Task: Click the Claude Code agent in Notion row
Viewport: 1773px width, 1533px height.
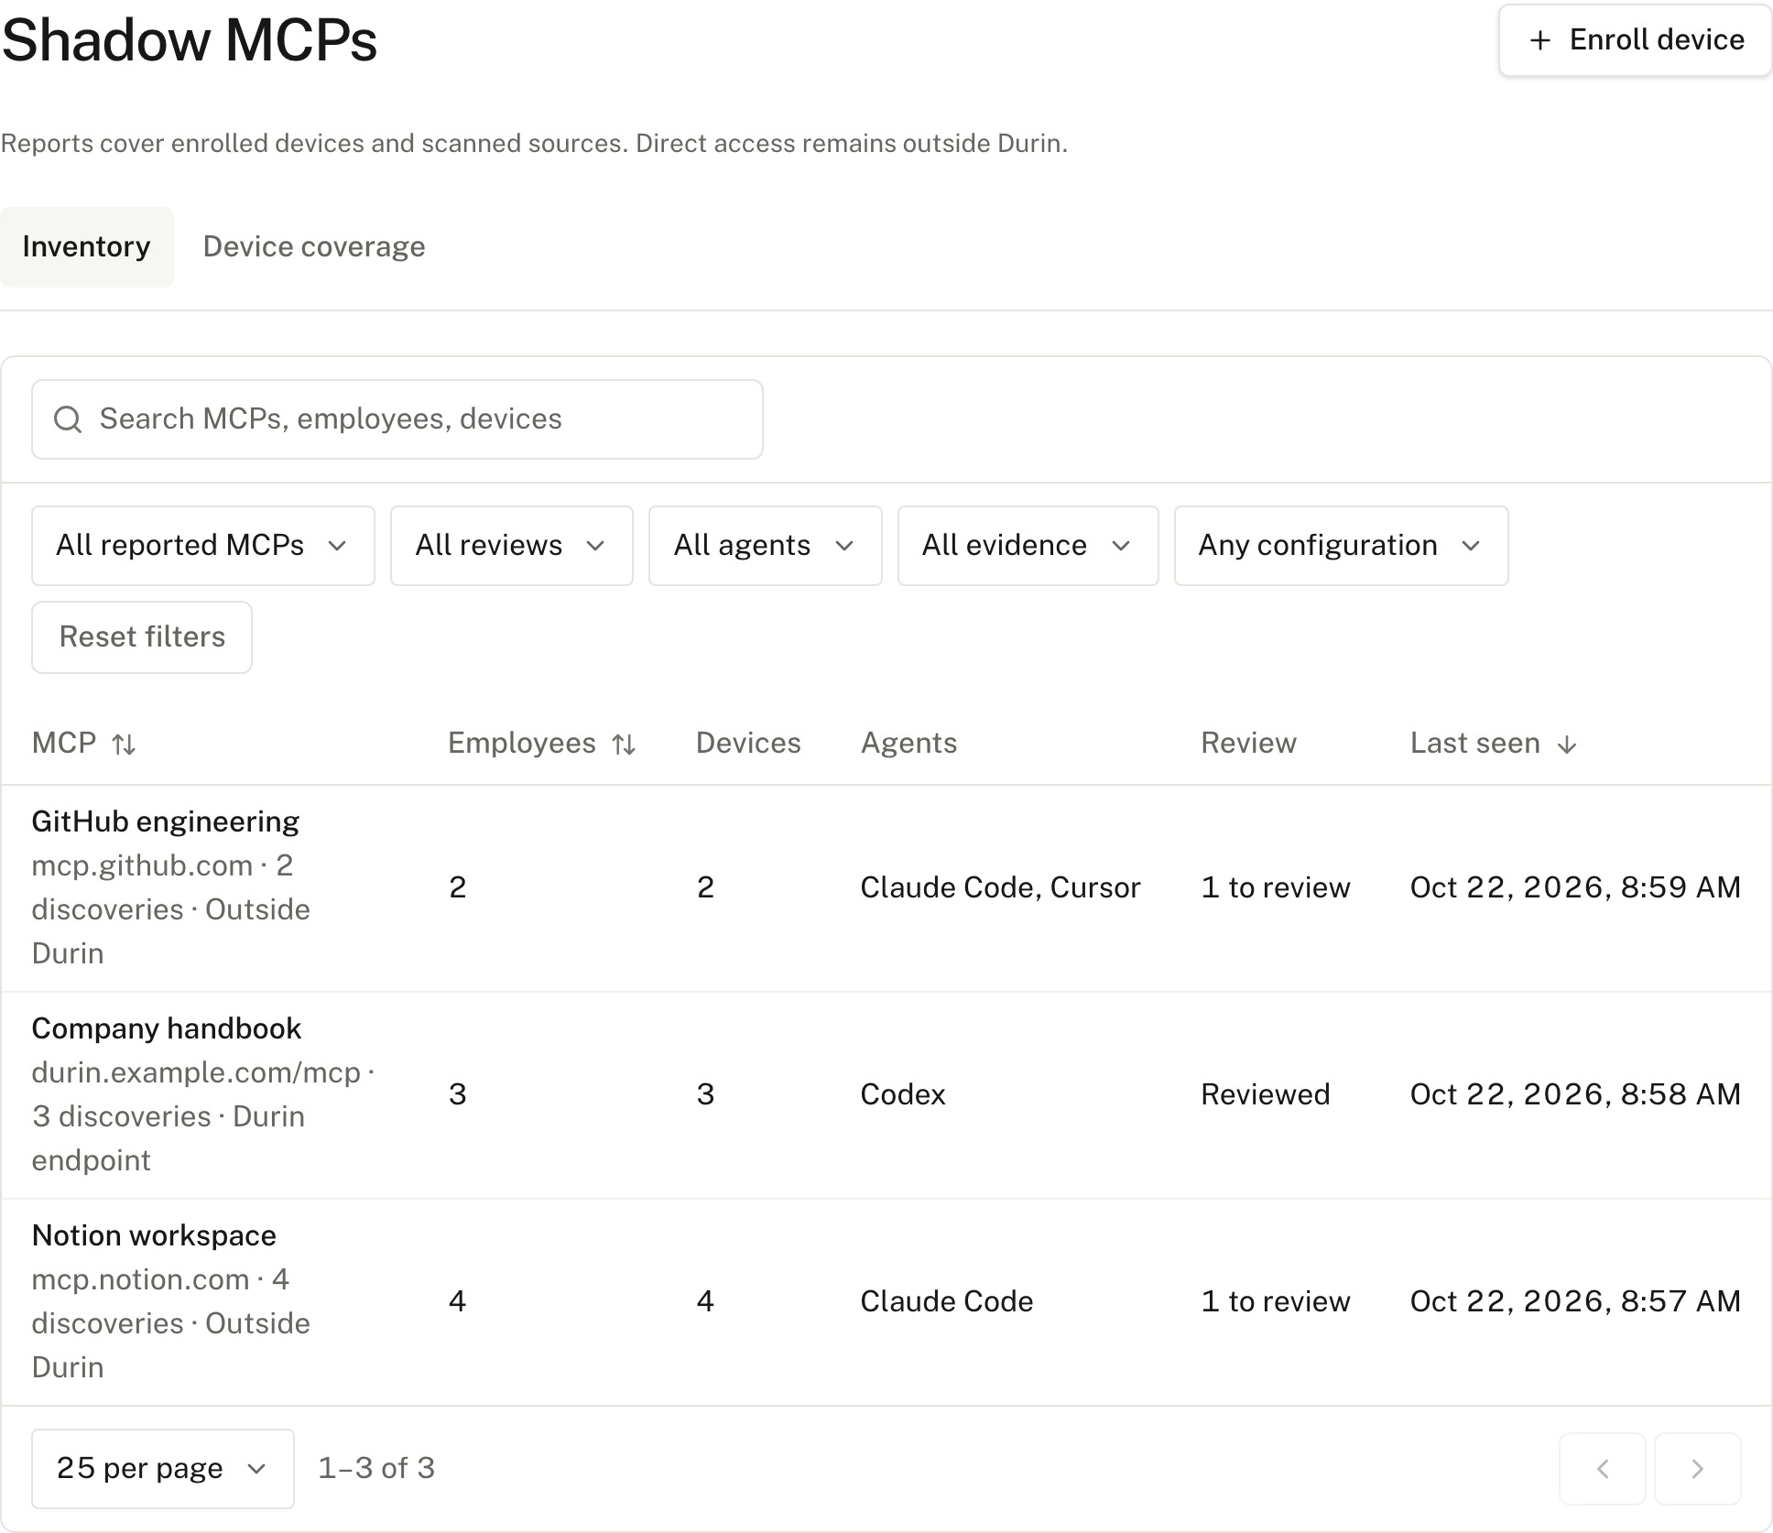Action: coord(947,1301)
